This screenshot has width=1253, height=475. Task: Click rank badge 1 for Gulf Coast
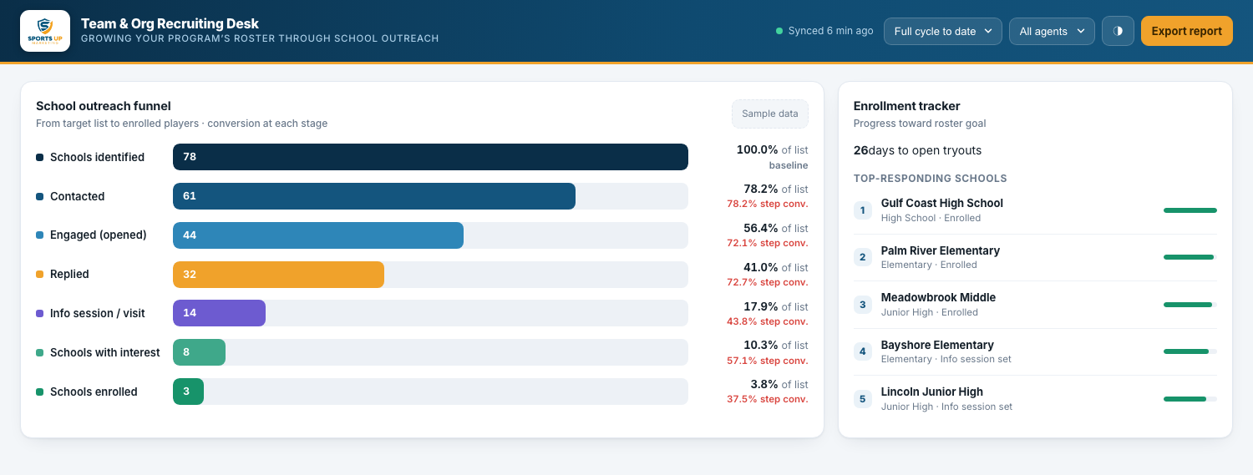tap(863, 210)
